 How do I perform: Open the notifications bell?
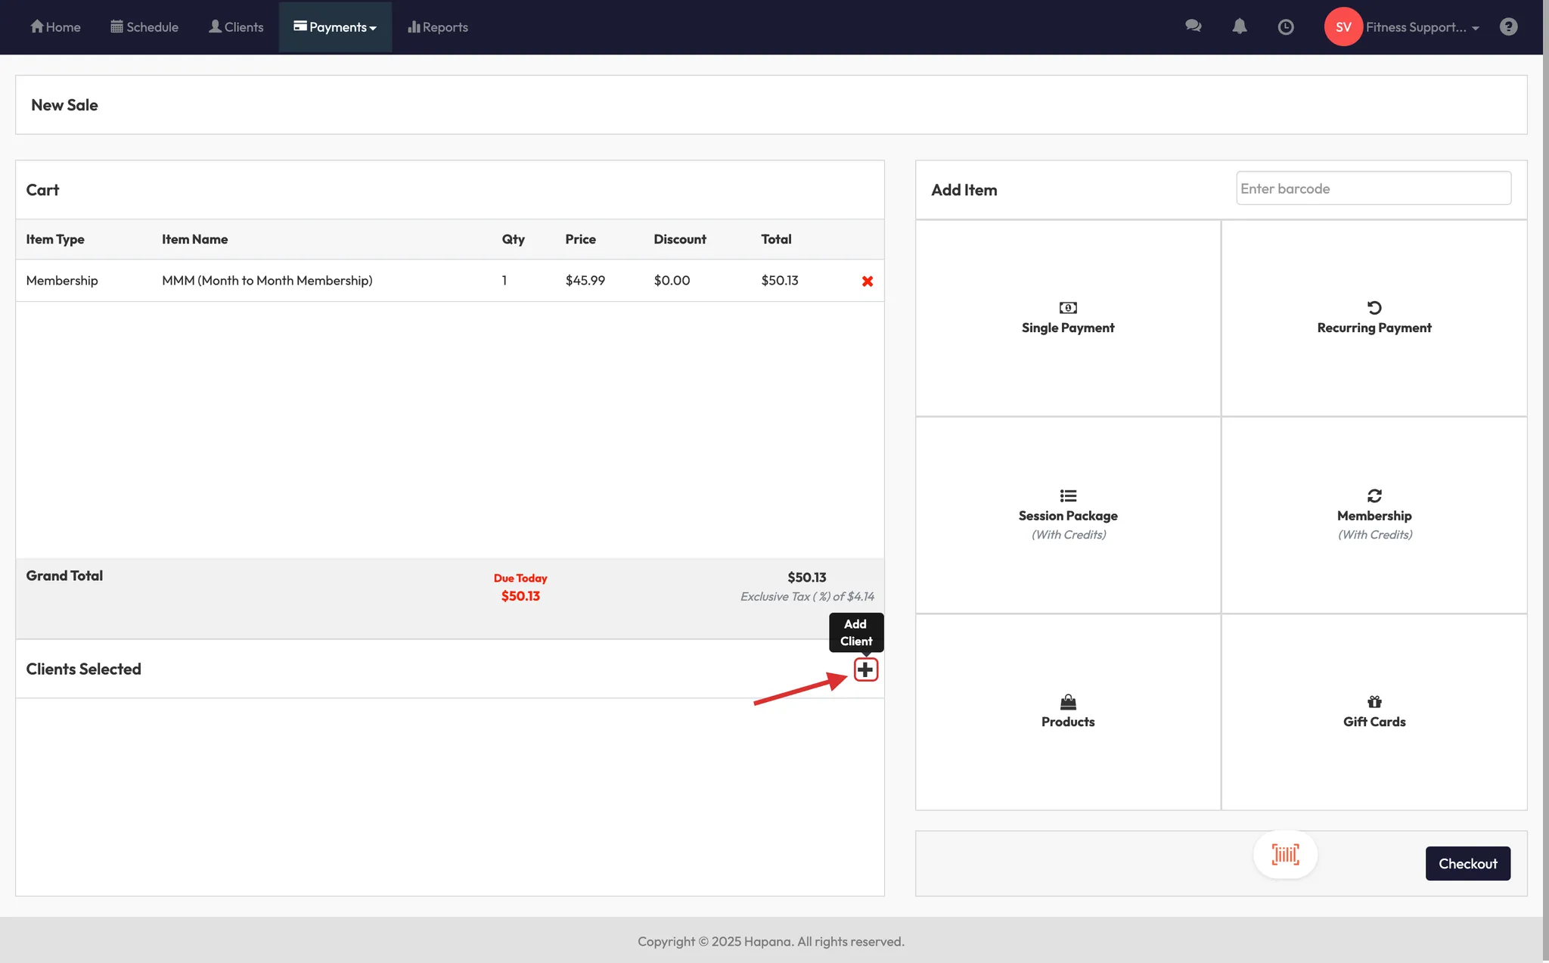[1239, 26]
